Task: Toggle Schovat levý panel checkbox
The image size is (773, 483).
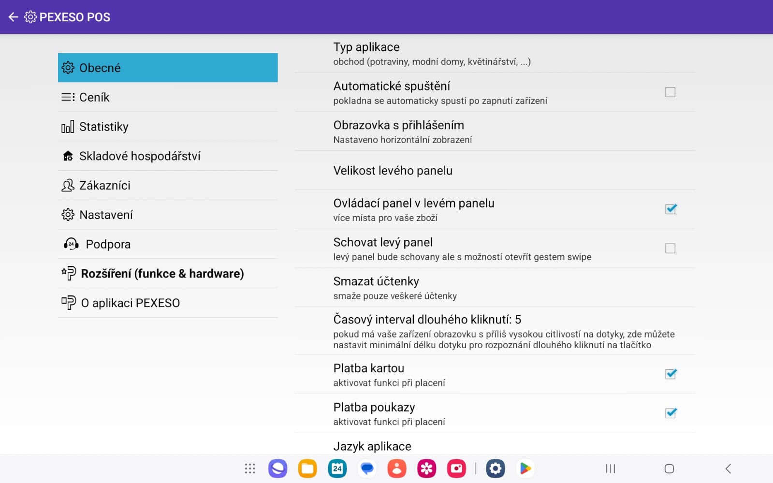Action: [x=670, y=249]
